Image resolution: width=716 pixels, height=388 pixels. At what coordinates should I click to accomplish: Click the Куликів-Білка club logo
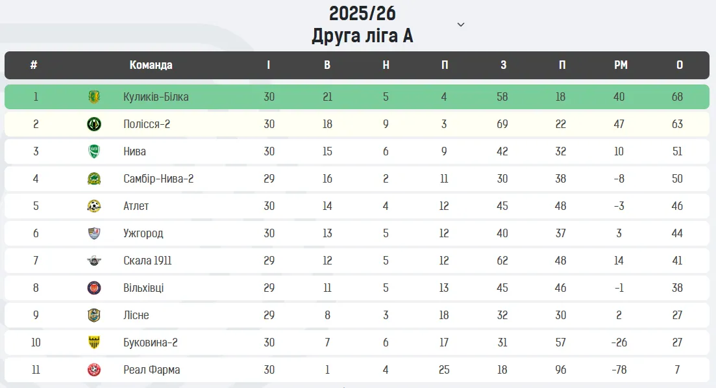click(x=94, y=97)
